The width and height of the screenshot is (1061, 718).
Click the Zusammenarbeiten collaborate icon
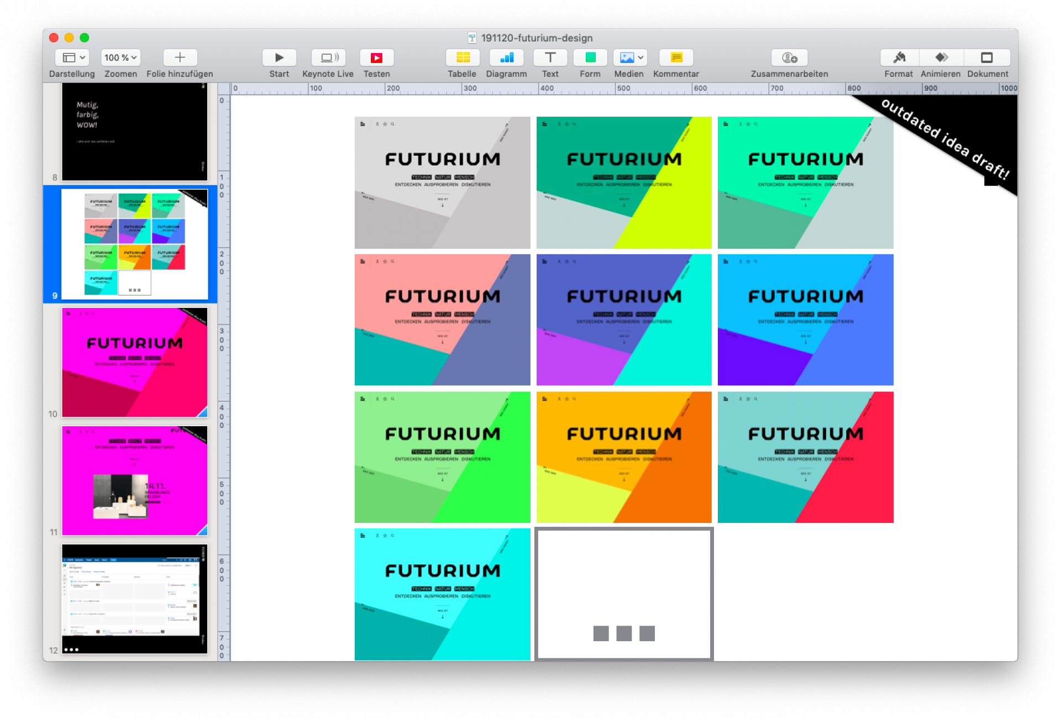[x=789, y=57]
